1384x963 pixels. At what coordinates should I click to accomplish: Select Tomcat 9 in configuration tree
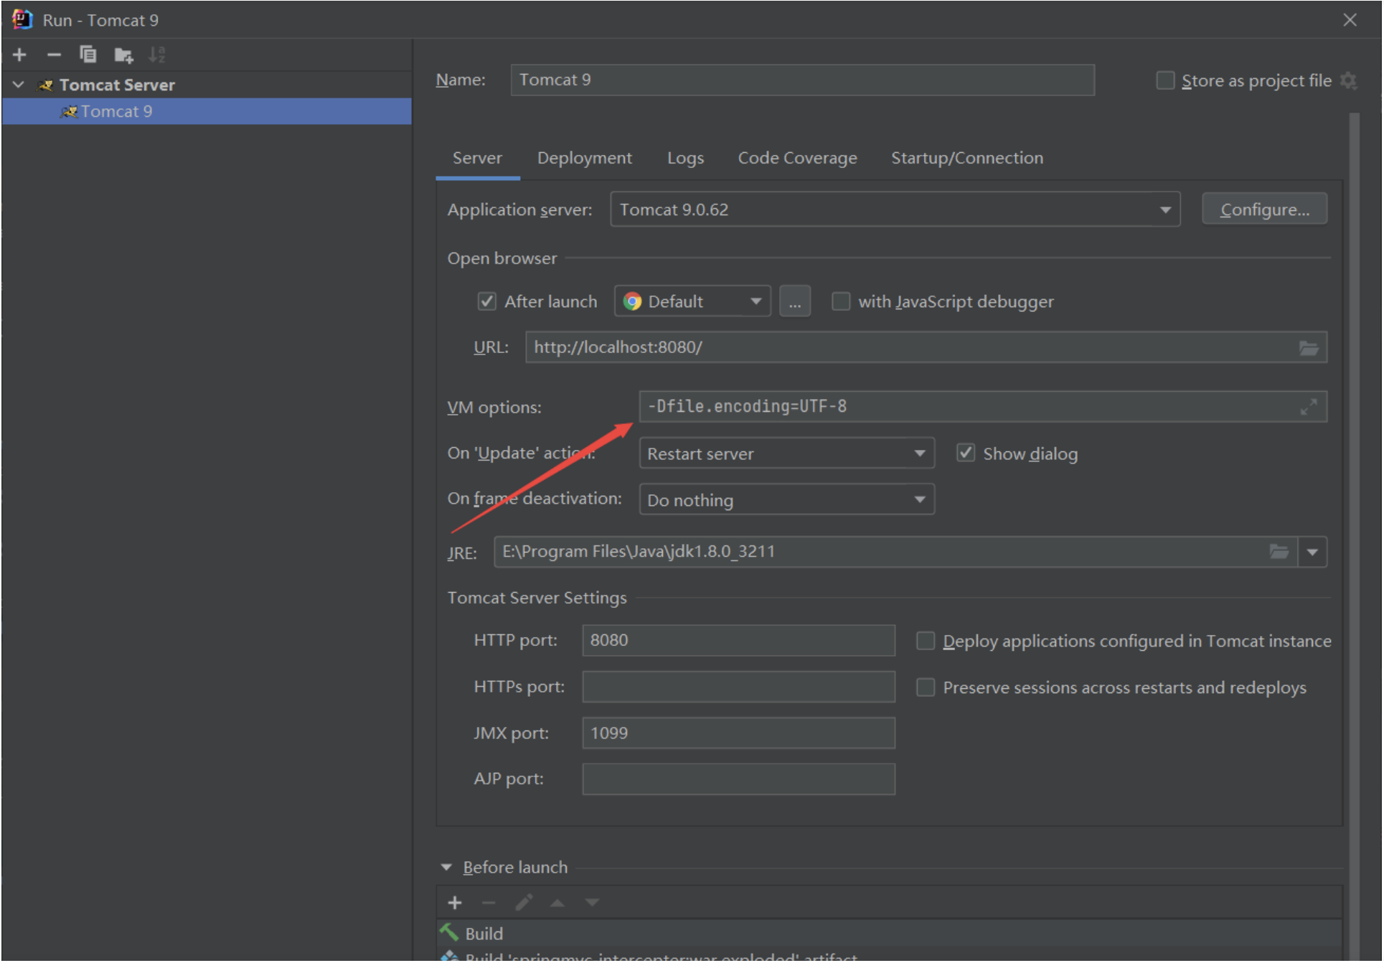207,111
